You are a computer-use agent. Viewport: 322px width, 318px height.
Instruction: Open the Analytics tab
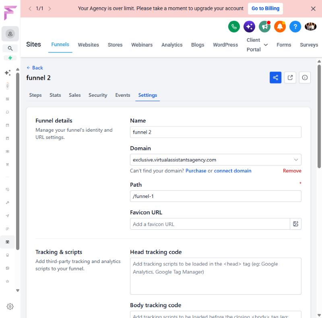coord(172,45)
